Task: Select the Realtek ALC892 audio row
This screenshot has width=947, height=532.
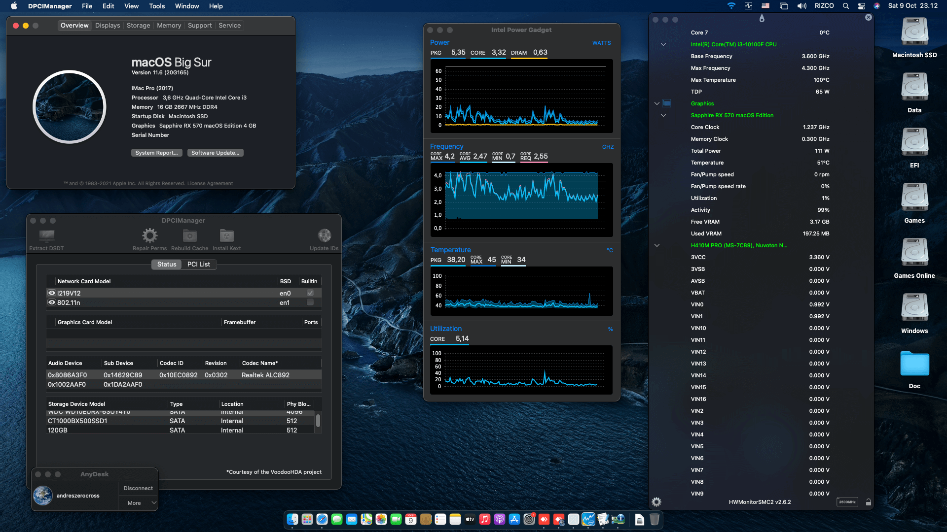Action: (x=183, y=375)
